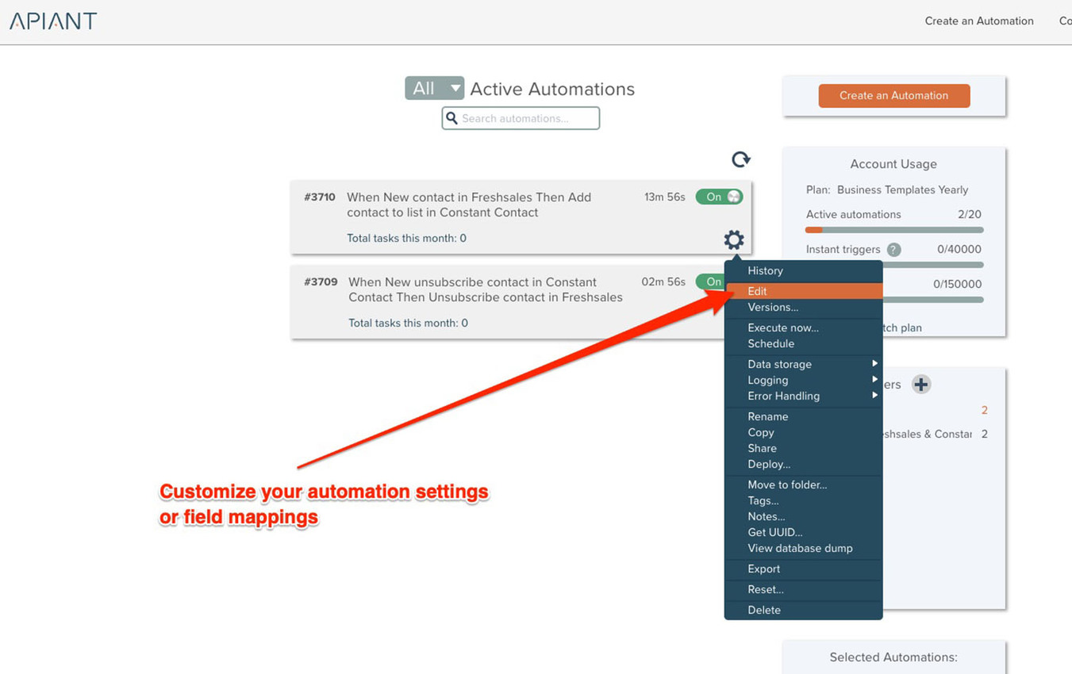Select Share menu item
Image resolution: width=1072 pixels, height=674 pixels.
(803, 448)
